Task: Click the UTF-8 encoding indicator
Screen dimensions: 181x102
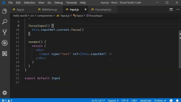Action: pos(125,101)
